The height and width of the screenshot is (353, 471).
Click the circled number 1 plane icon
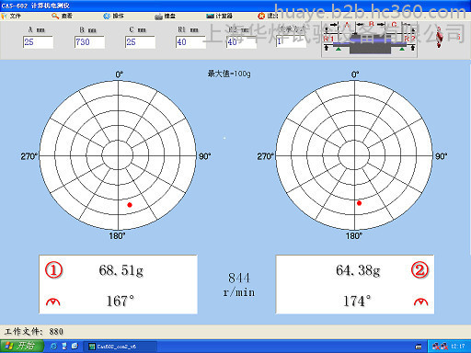tap(53, 270)
